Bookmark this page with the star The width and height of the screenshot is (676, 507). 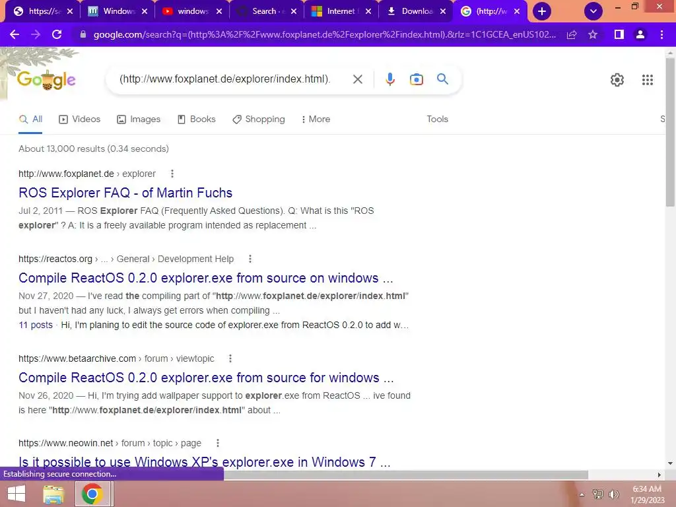[x=593, y=34]
